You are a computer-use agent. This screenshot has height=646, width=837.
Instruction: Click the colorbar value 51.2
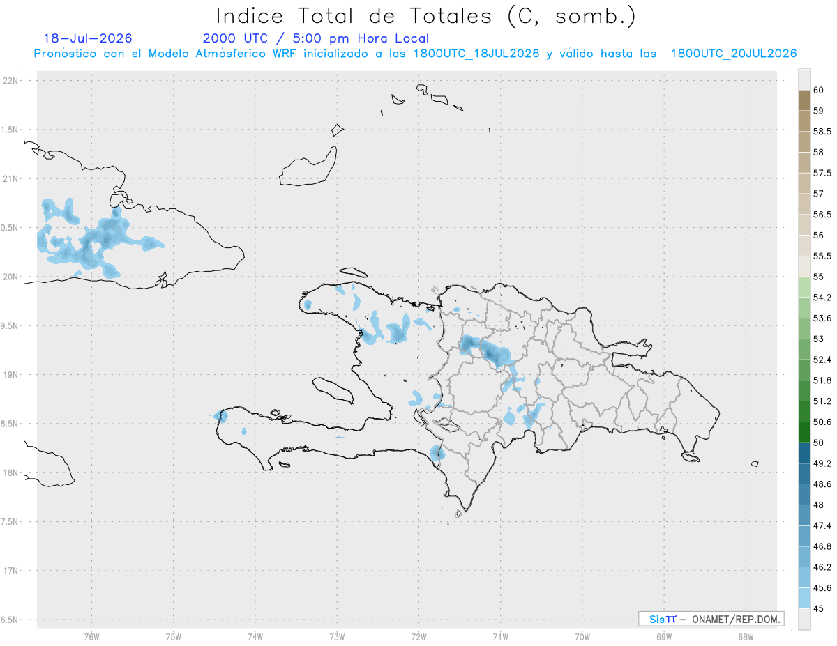pyautogui.click(x=822, y=401)
